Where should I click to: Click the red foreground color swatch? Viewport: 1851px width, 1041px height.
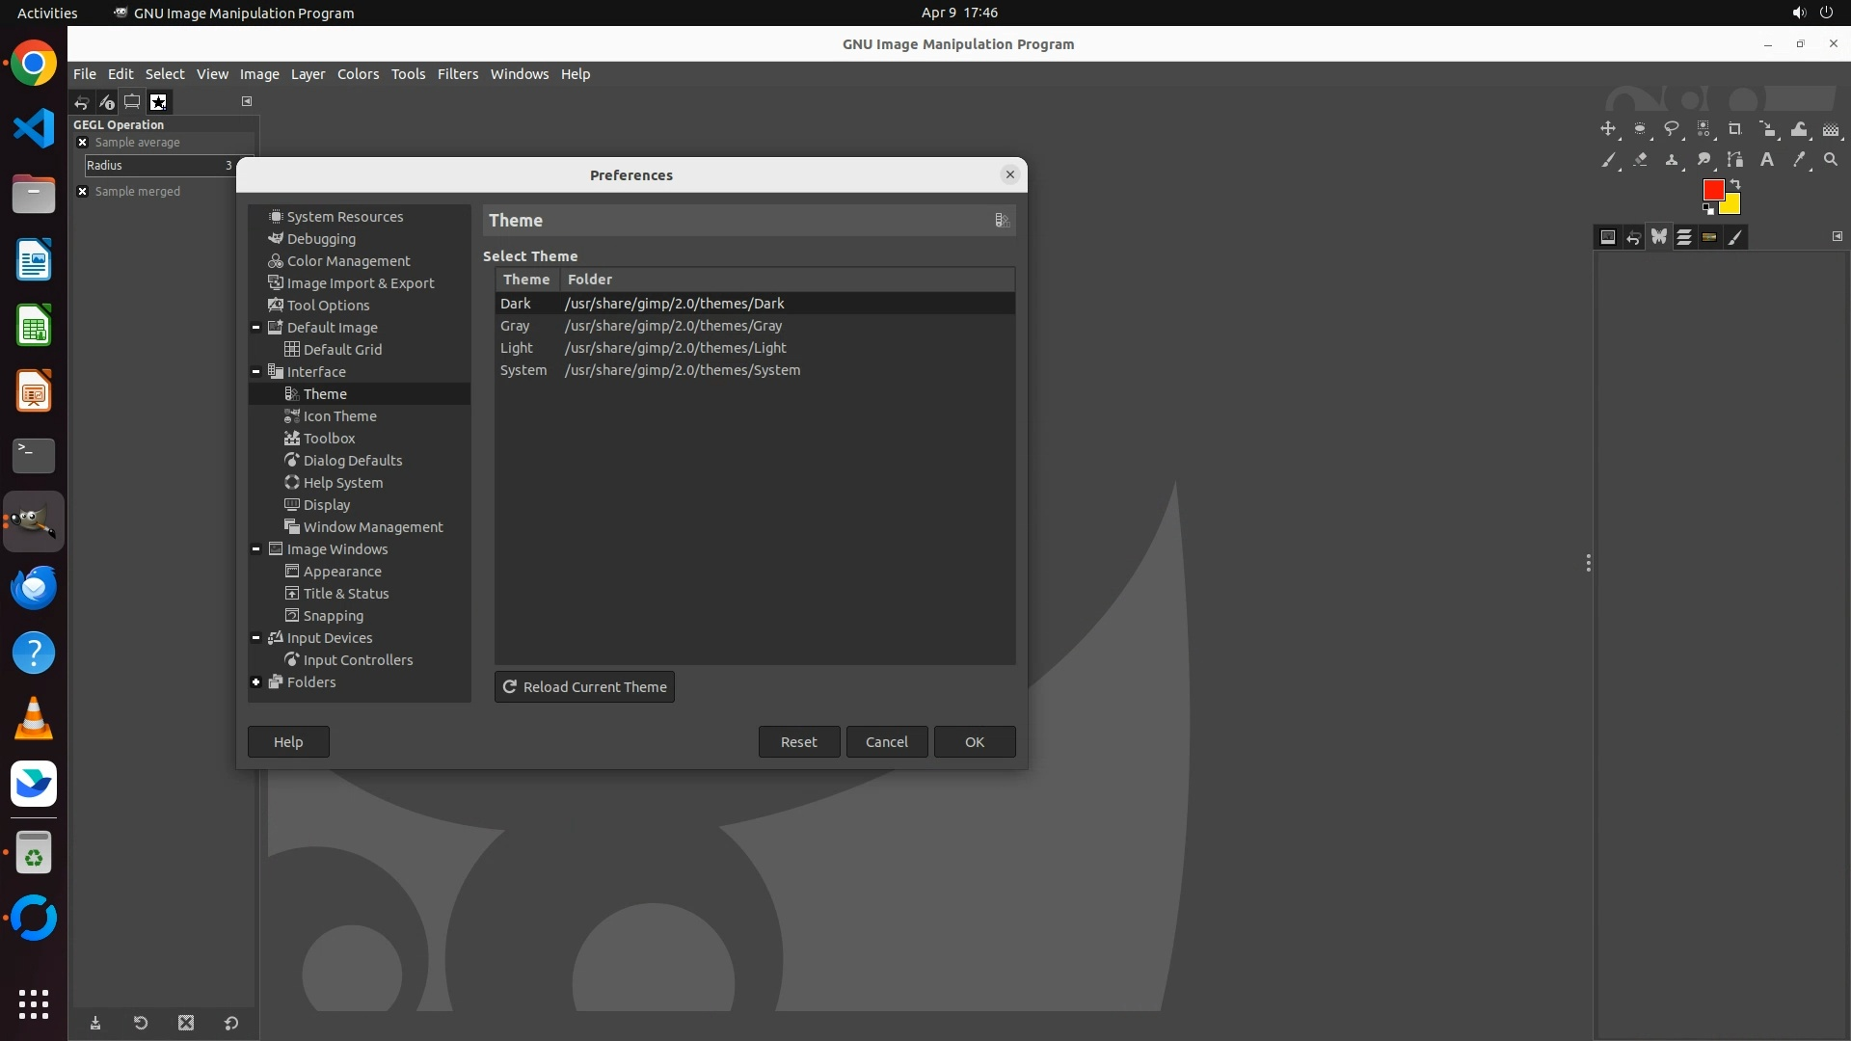(x=1712, y=190)
